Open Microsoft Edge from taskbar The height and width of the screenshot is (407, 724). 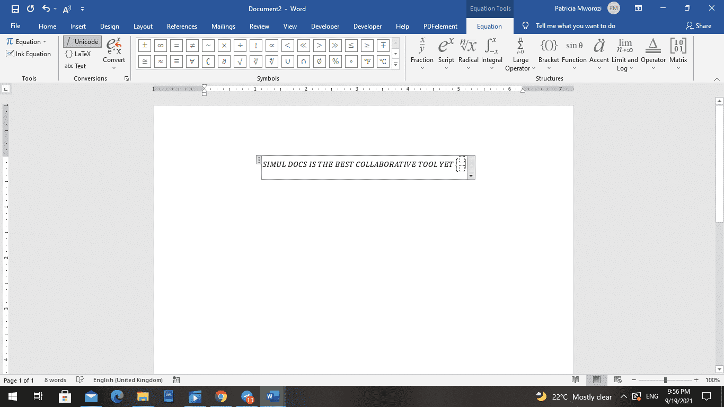click(x=117, y=396)
